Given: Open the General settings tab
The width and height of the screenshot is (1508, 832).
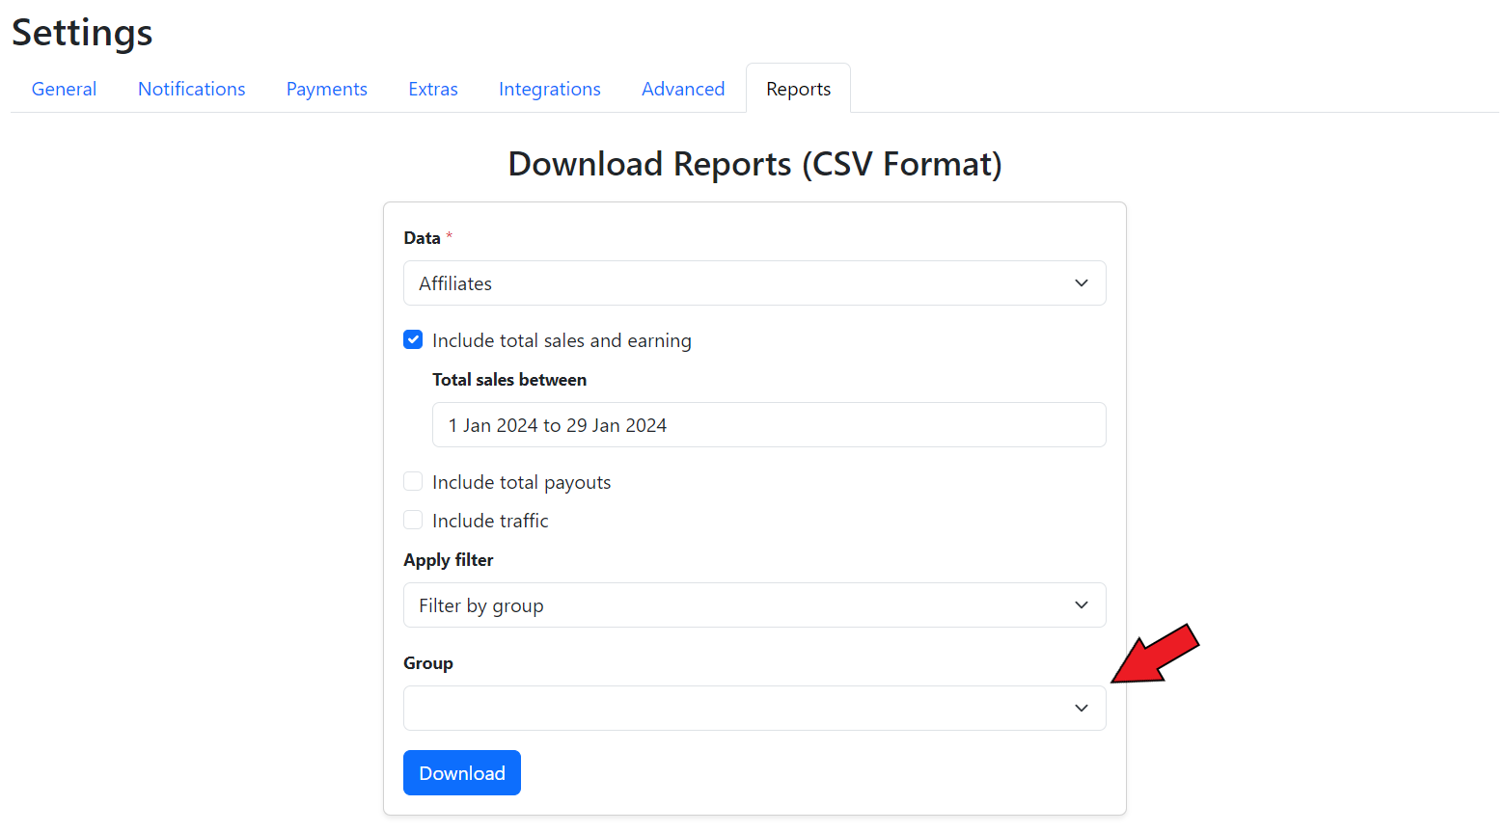Looking at the screenshot, I should tap(64, 89).
